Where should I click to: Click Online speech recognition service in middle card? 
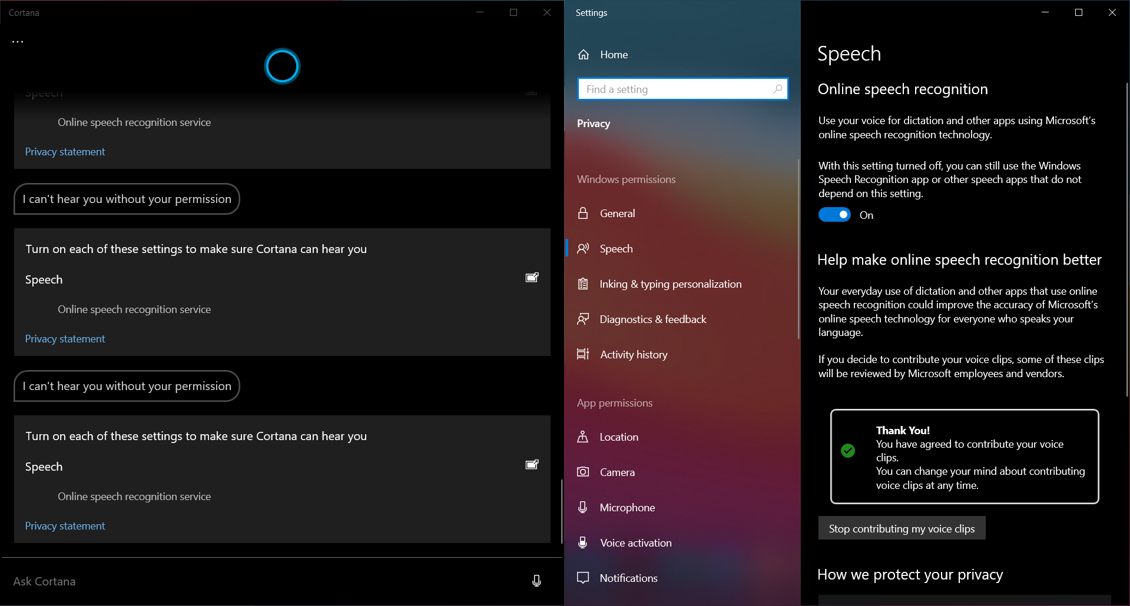pos(134,309)
